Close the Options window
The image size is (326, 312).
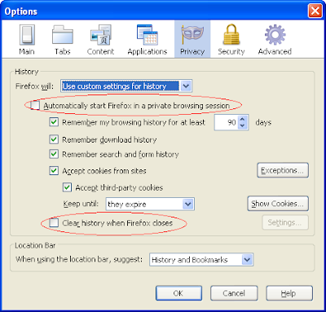click(315, 11)
